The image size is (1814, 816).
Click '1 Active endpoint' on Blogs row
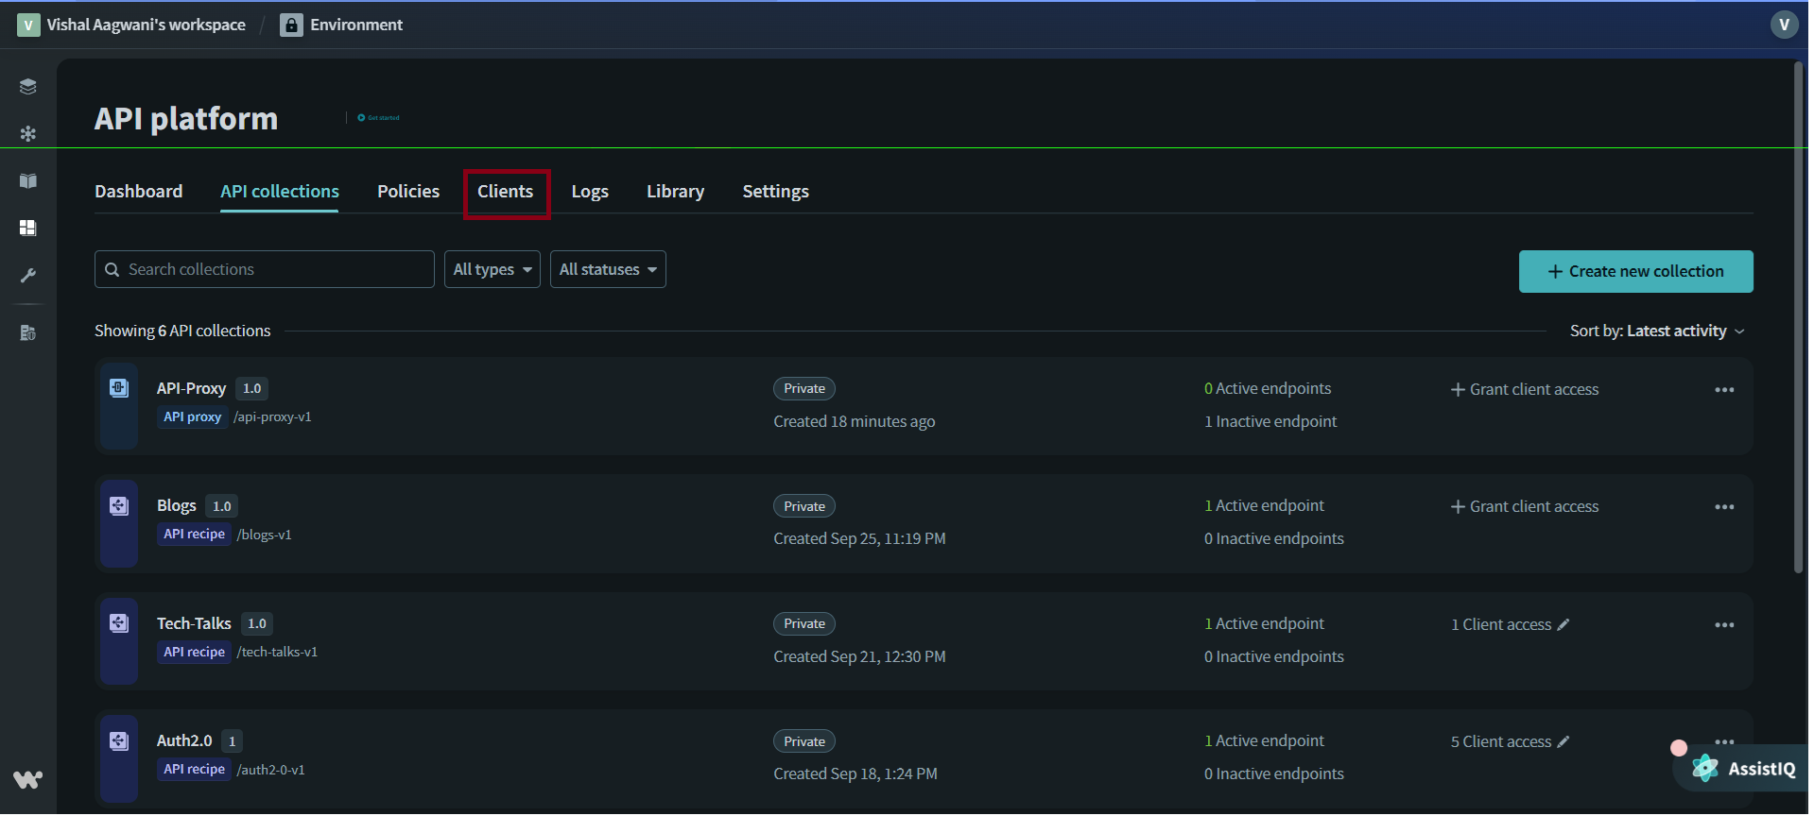point(1264,506)
